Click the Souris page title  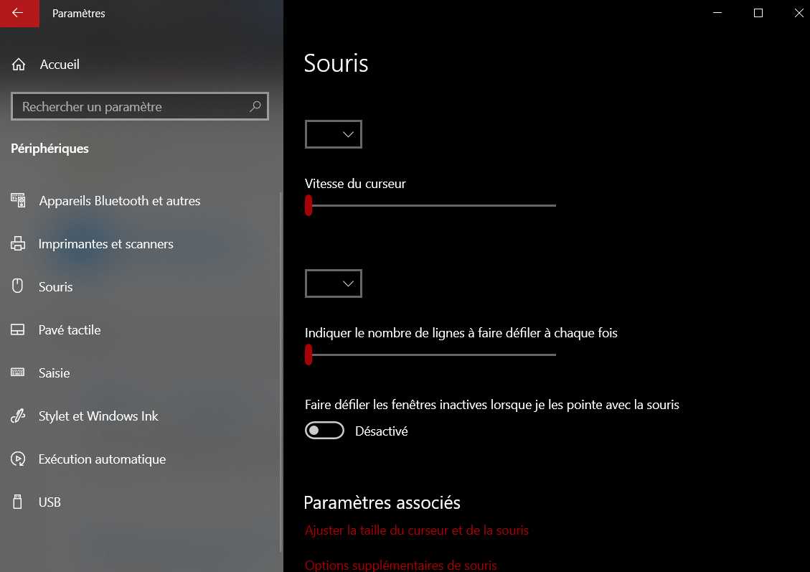point(336,63)
